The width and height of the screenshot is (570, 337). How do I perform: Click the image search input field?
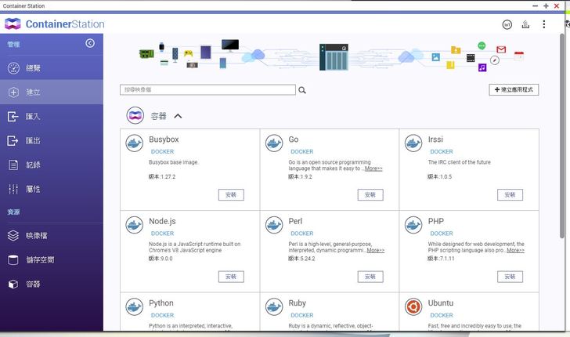[207, 90]
